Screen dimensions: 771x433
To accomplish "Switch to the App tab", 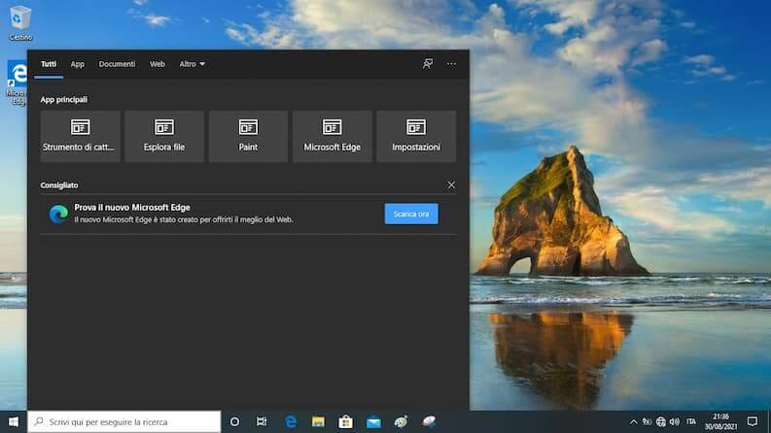I will (77, 64).
